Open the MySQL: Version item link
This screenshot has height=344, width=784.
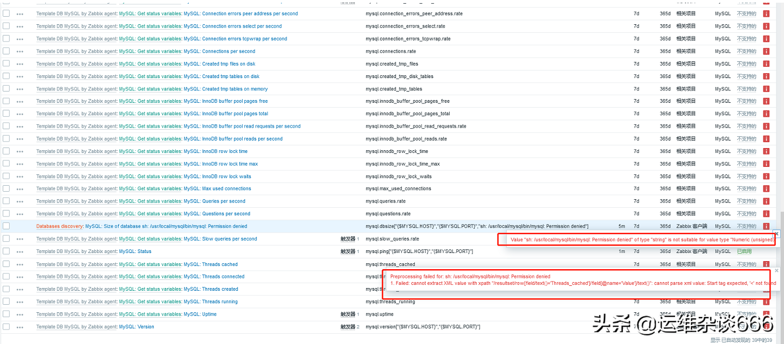137,327
